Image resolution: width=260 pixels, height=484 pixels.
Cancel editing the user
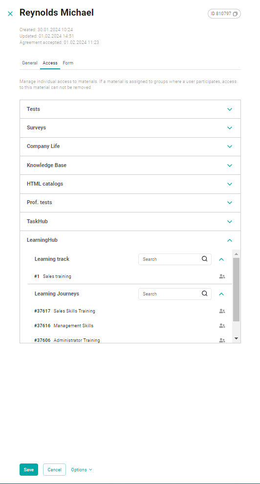click(x=54, y=469)
